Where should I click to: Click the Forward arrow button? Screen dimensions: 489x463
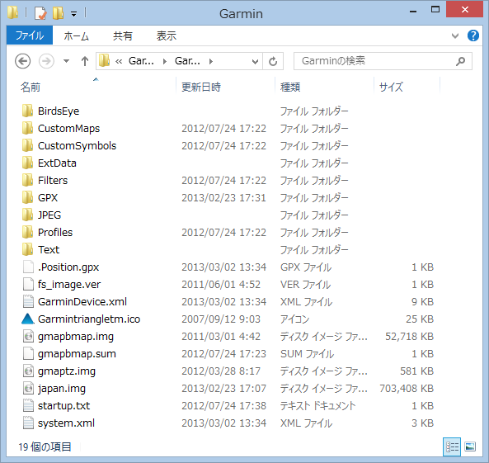coord(46,61)
